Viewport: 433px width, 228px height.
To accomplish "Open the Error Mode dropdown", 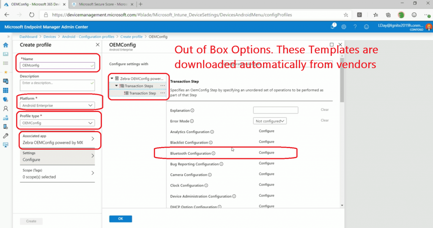I will tap(270, 121).
